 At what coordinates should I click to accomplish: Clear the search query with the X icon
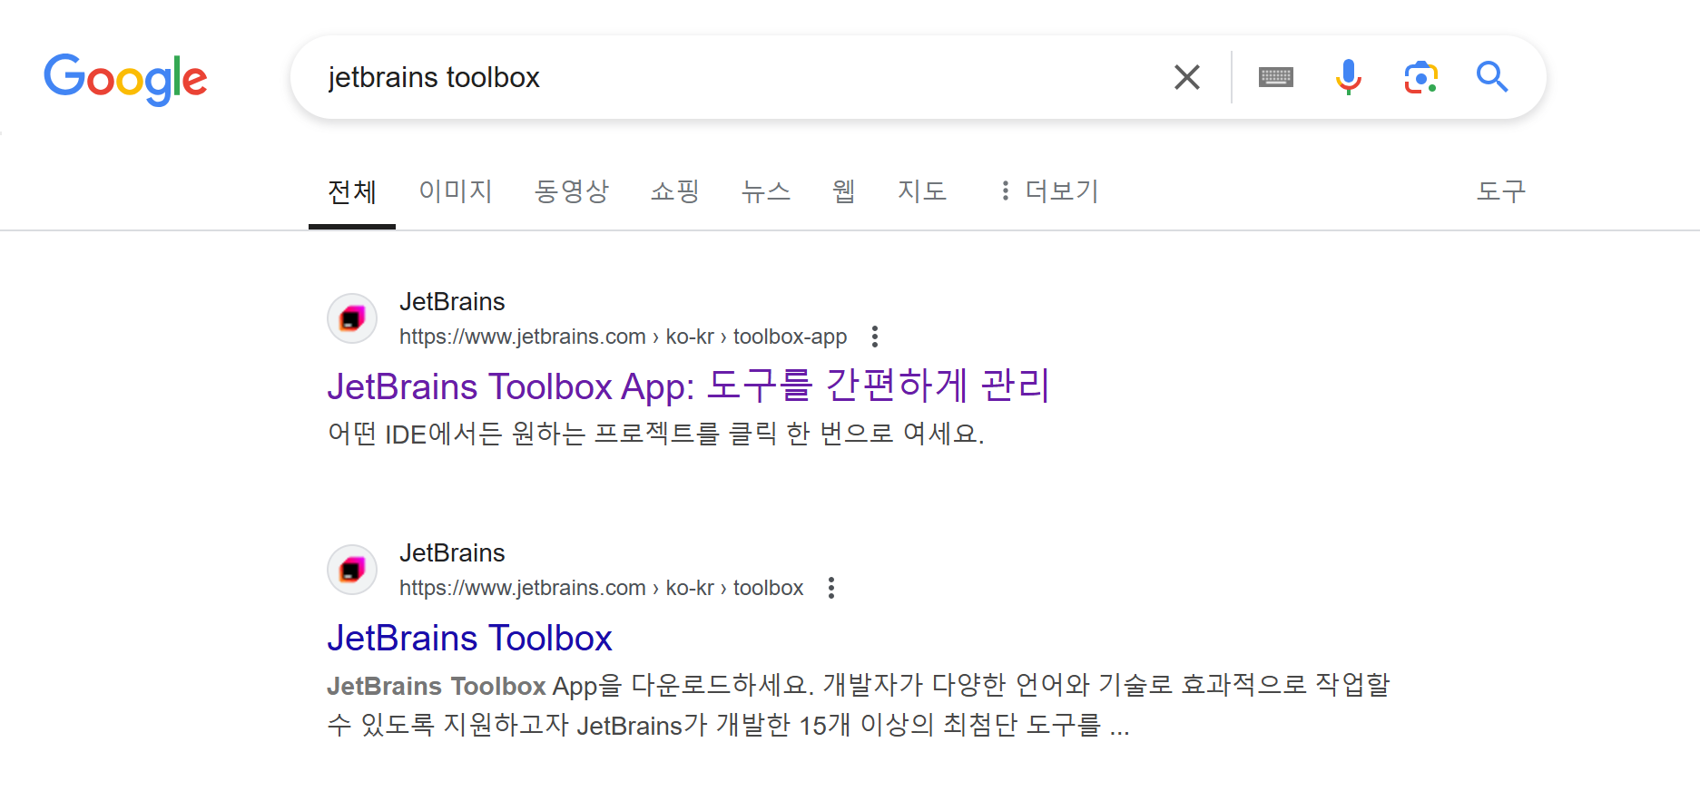coord(1186,77)
